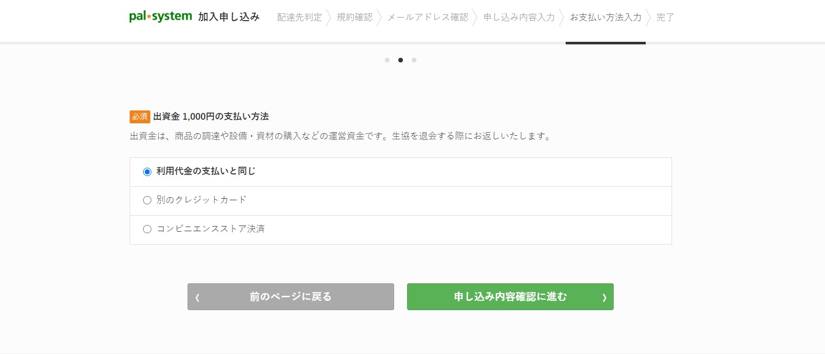The width and height of the screenshot is (825, 354).
Task: Select the active middle carousel dot
Action: pyautogui.click(x=400, y=60)
